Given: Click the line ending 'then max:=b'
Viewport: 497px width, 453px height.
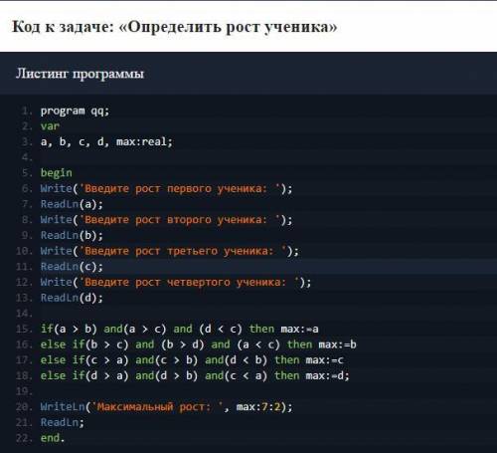Looking at the screenshot, I should coord(198,344).
